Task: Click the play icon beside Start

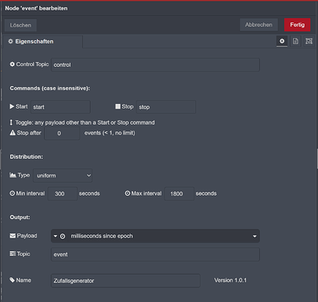Action: (x=12, y=106)
